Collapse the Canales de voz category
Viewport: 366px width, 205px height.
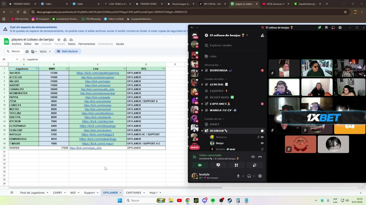[214, 119]
